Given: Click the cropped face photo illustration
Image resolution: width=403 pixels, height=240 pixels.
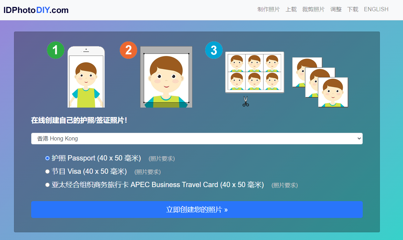Looking at the screenshot, I should click(x=166, y=77).
